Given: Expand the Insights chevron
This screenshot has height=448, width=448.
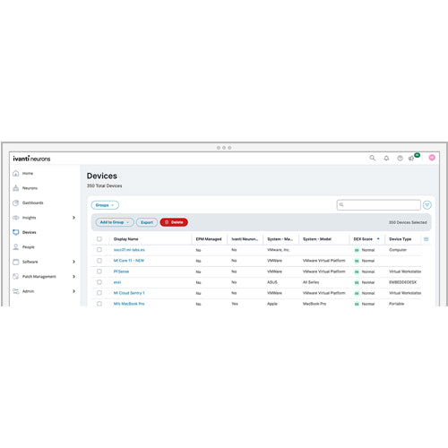Looking at the screenshot, I should pos(73,218).
